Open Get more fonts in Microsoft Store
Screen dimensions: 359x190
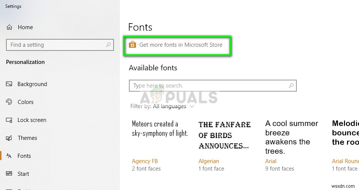181,45
